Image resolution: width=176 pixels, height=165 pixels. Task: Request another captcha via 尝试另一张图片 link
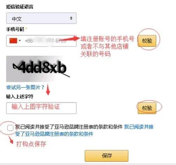[25, 87]
